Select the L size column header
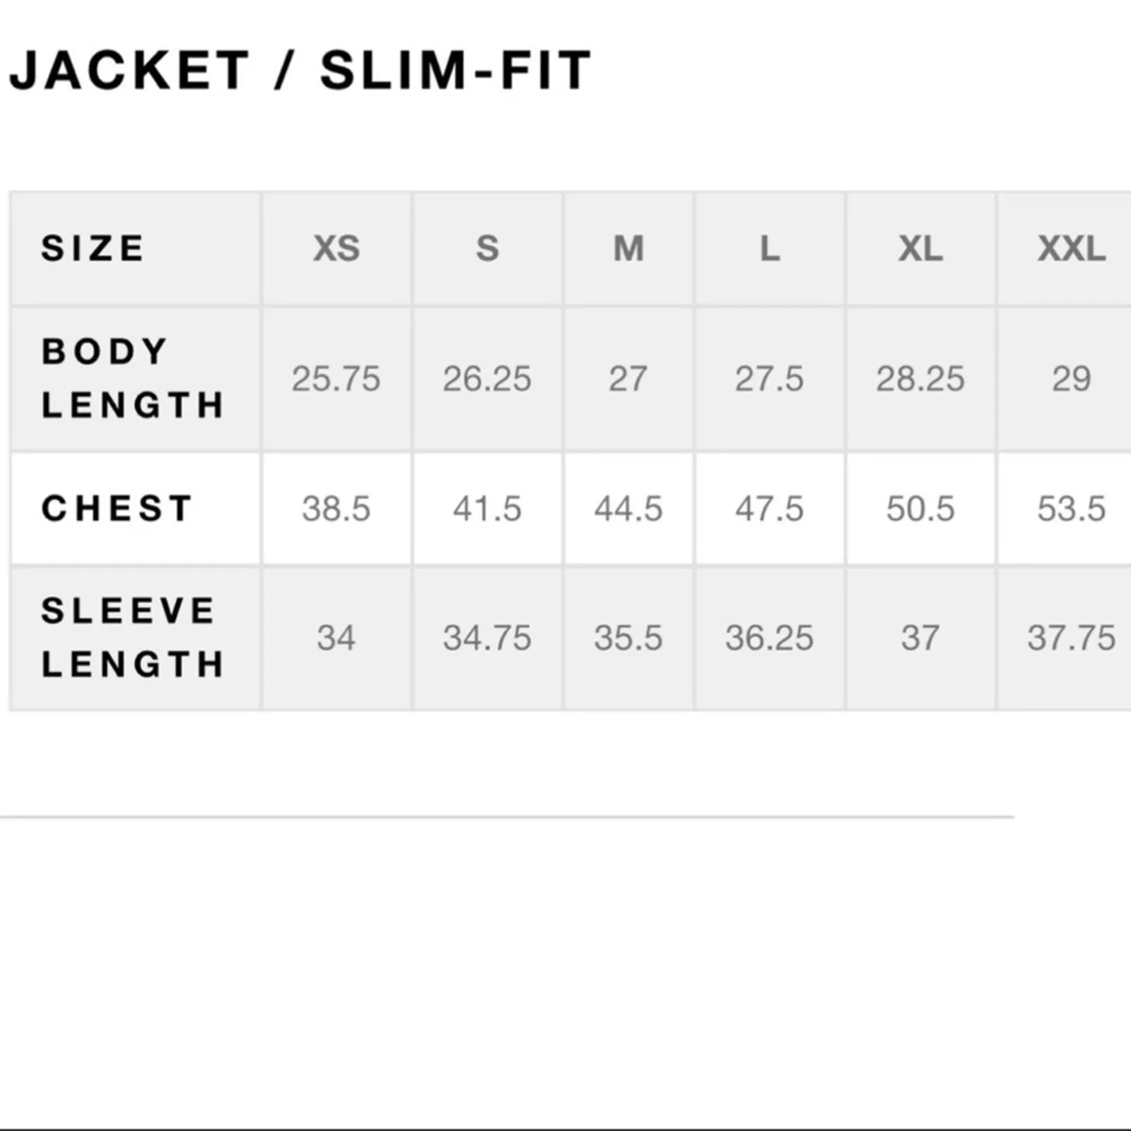1131x1131 pixels. click(769, 249)
